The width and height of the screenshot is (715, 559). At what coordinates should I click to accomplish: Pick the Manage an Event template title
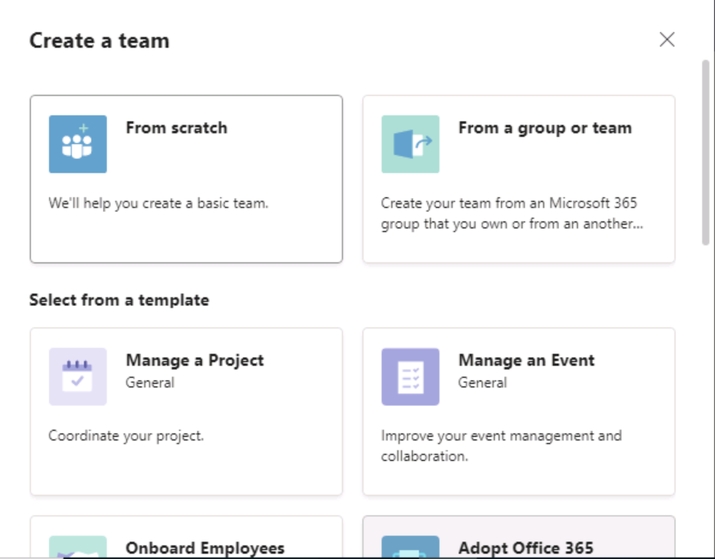(526, 360)
